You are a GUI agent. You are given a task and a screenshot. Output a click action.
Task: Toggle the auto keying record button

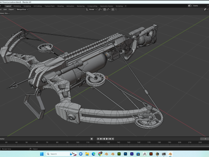[x=91, y=139]
